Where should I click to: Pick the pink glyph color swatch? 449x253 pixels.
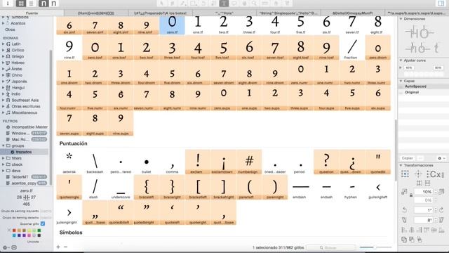[29, 235]
